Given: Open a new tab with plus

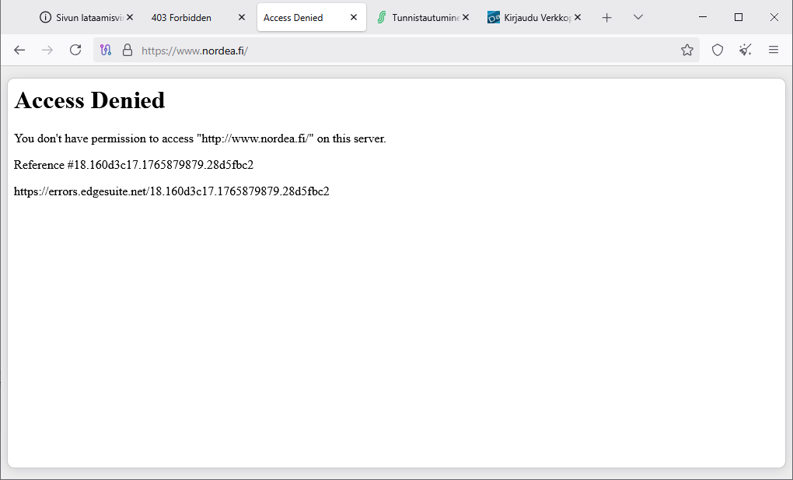Looking at the screenshot, I should (x=607, y=18).
